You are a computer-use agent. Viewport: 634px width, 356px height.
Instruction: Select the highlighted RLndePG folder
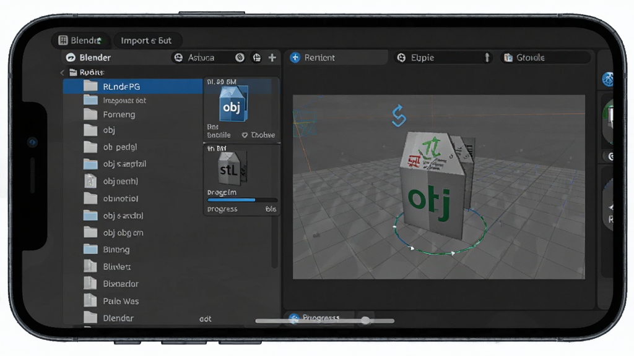click(132, 87)
